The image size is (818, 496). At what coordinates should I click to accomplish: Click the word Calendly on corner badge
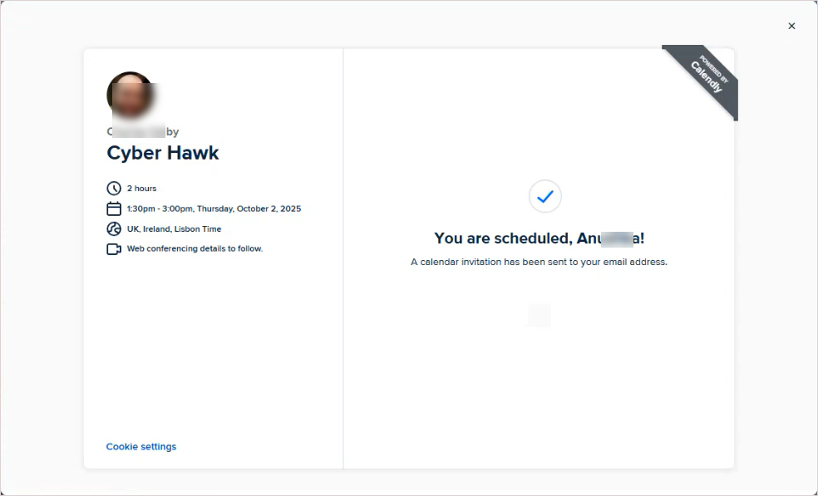click(707, 77)
